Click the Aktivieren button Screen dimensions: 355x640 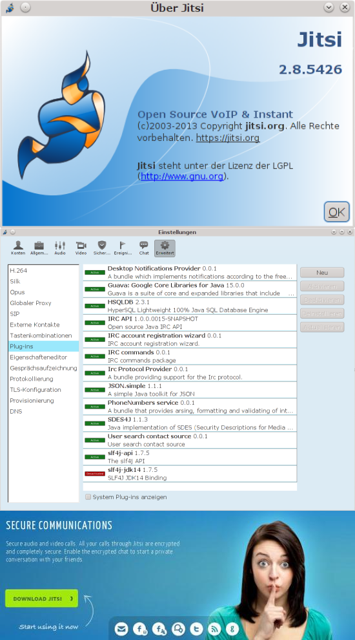click(x=322, y=286)
